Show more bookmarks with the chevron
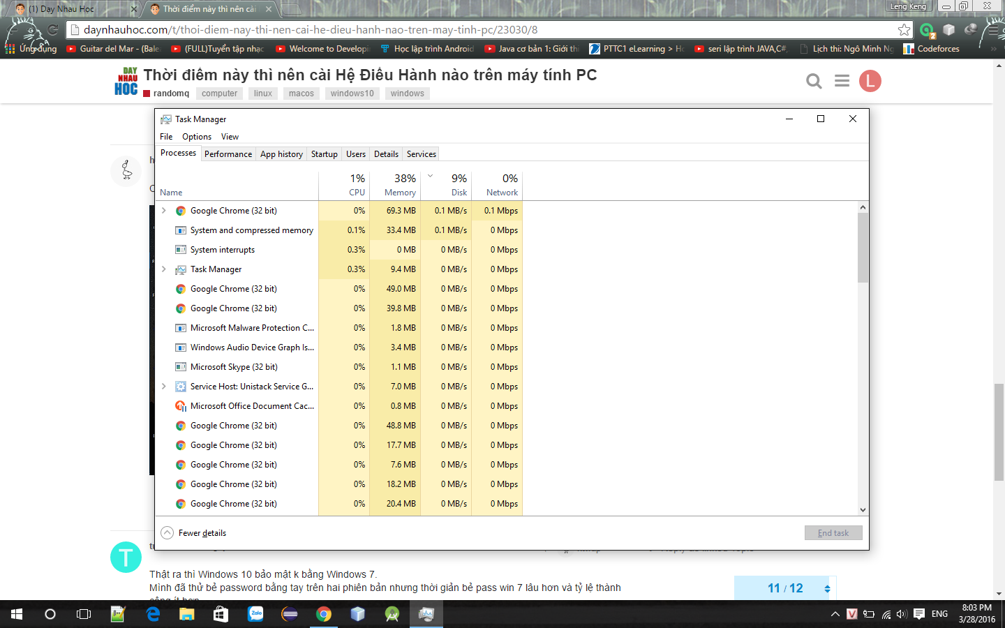Screen dimensions: 1005x628 tap(994, 49)
